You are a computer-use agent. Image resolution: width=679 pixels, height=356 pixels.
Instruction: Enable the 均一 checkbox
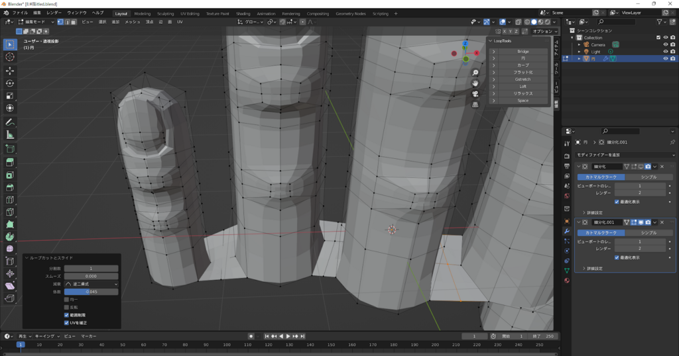[66, 299]
